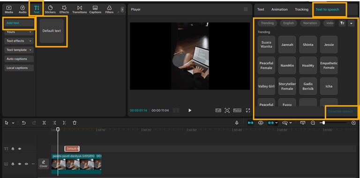Expand the Yours section

click(x=19, y=32)
